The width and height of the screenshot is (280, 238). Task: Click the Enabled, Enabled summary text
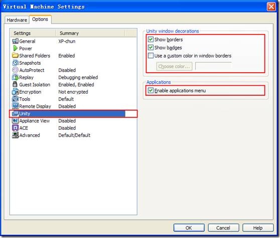point(76,85)
